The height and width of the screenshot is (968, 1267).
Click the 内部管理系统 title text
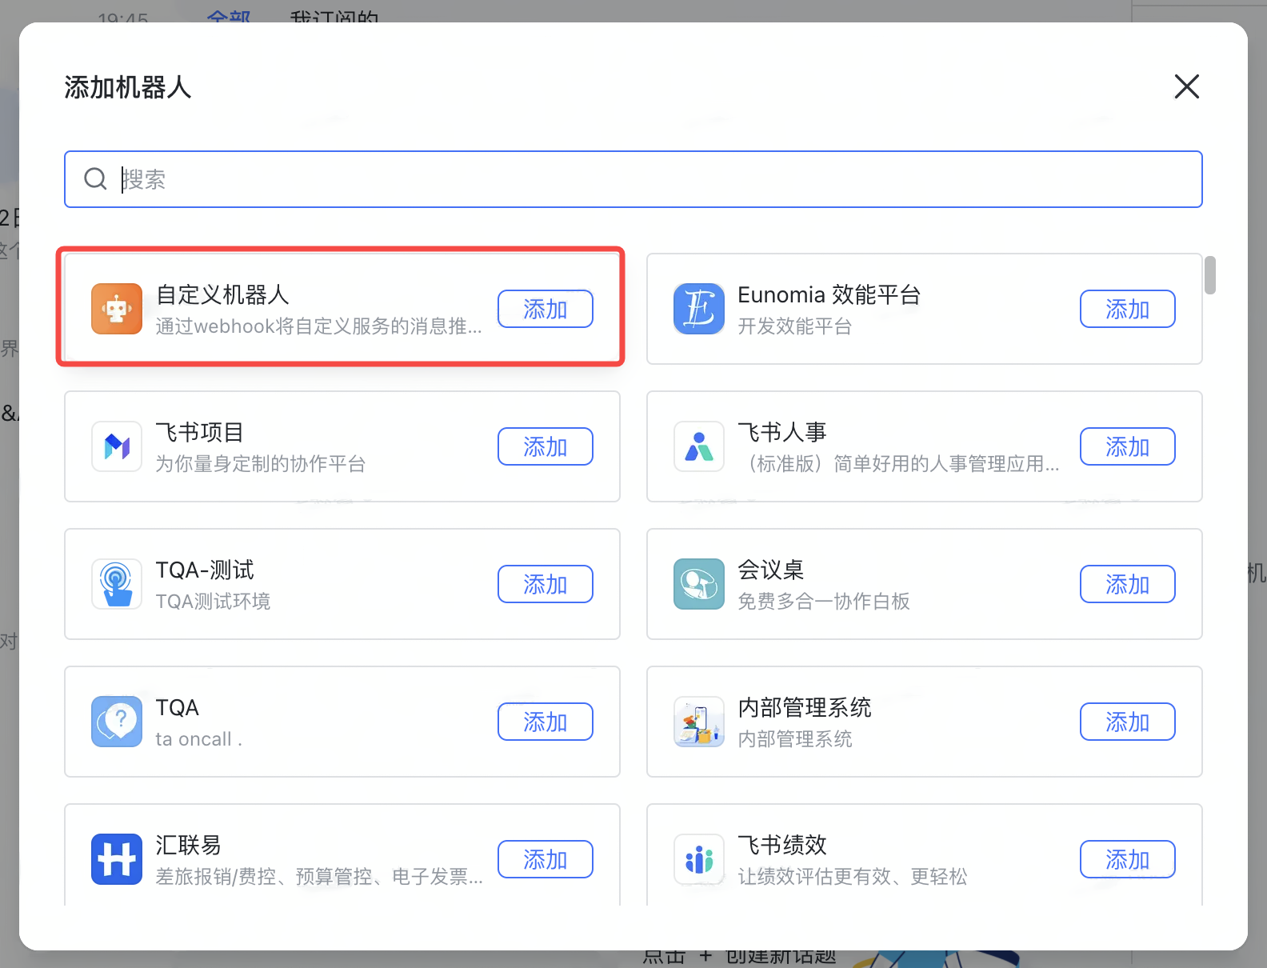pyautogui.click(x=805, y=707)
